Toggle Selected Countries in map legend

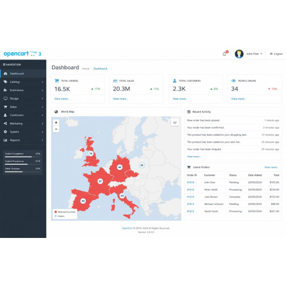tap(65, 212)
